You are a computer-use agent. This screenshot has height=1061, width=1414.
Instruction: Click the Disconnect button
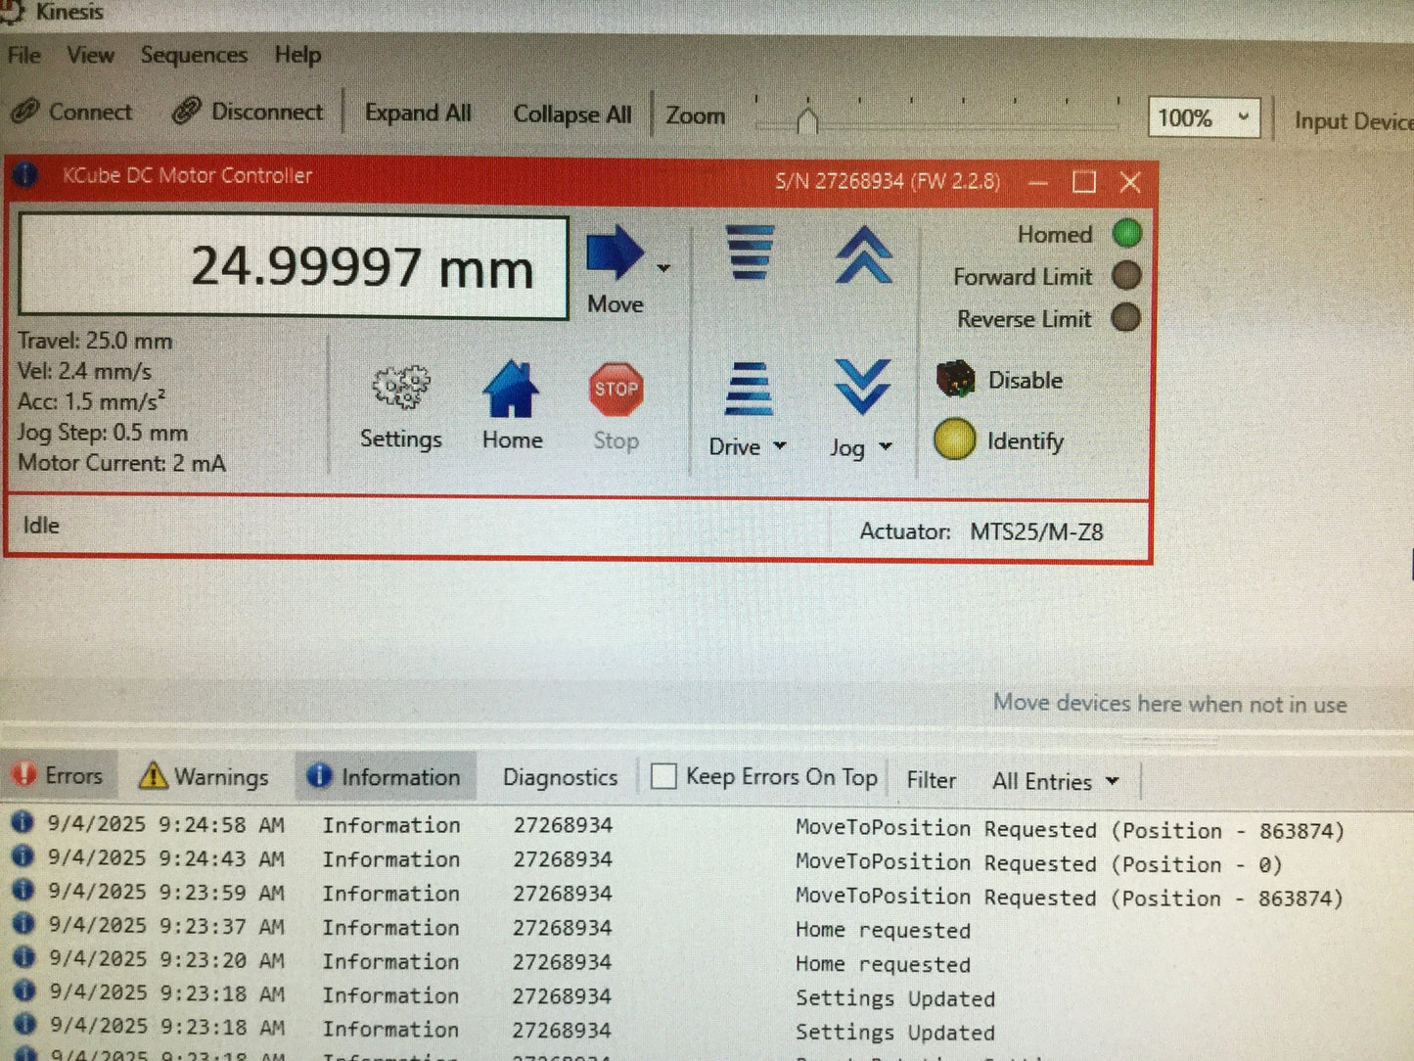coord(248,112)
